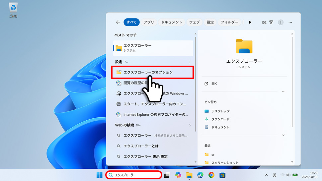
Task: Open File Explorer from the taskbar
Action: (189, 175)
